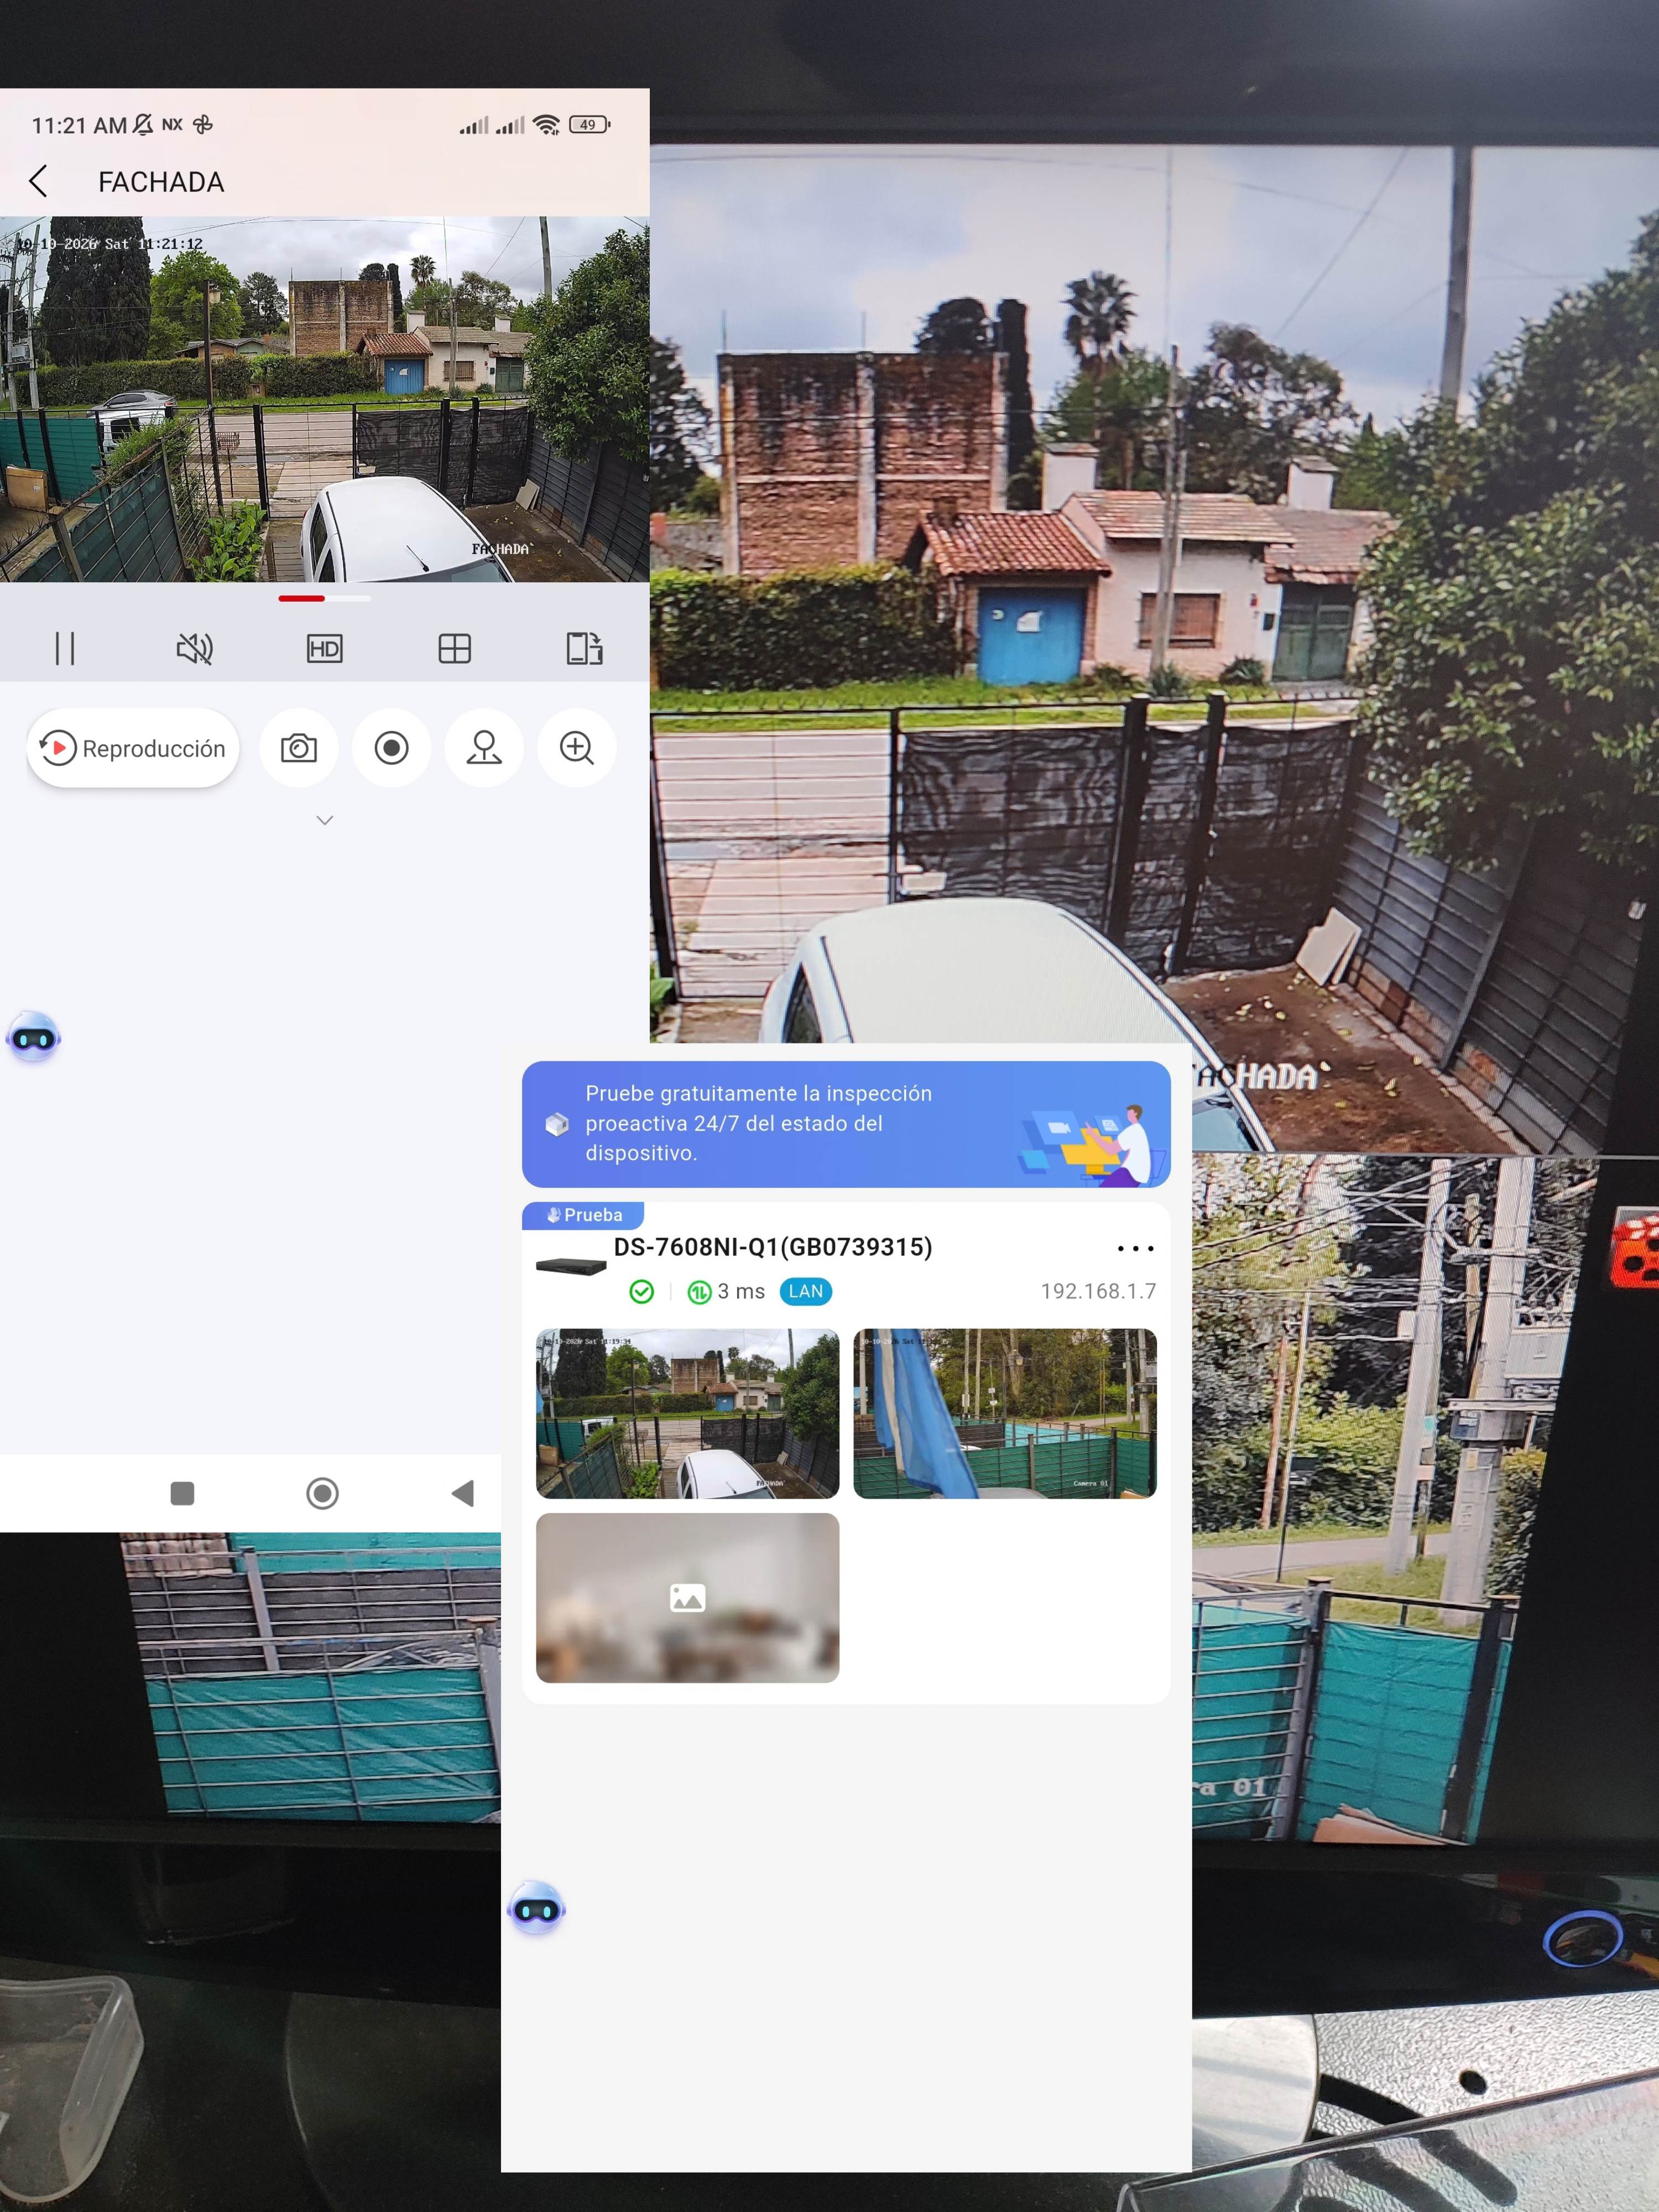This screenshot has width=1659, height=2212.
Task: Open the blurred placeholder camera thumbnail
Action: click(688, 1598)
